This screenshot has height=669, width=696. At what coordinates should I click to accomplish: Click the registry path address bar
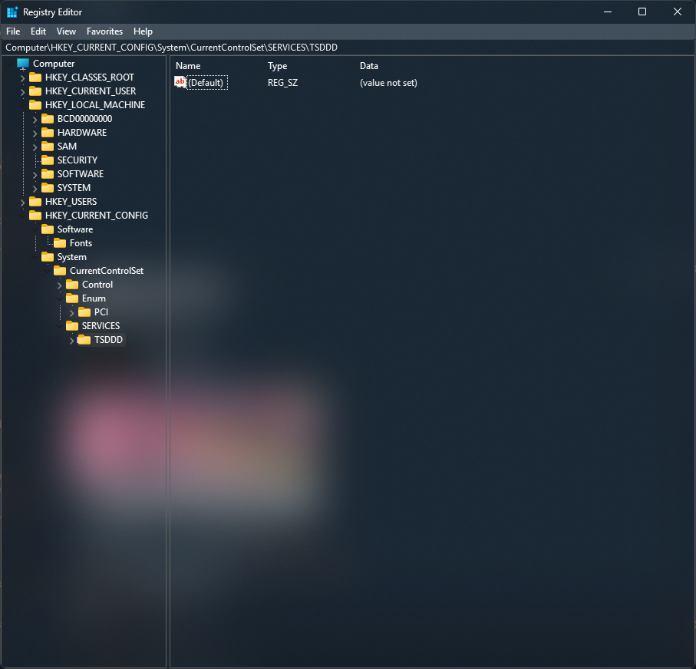(348, 48)
